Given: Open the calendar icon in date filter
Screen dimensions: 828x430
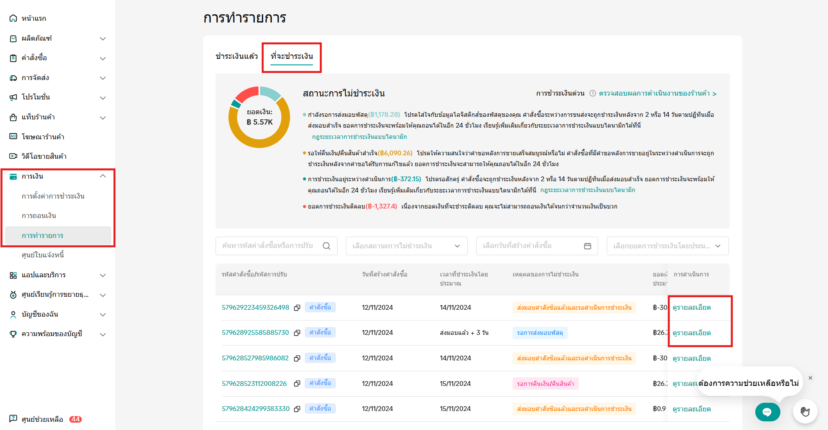Looking at the screenshot, I should (x=587, y=246).
